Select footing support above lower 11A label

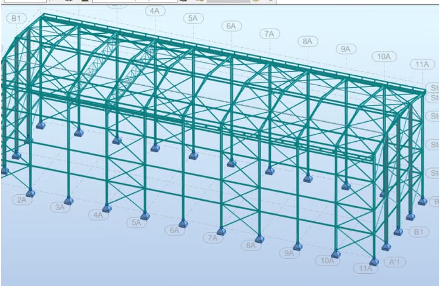[x=374, y=261]
